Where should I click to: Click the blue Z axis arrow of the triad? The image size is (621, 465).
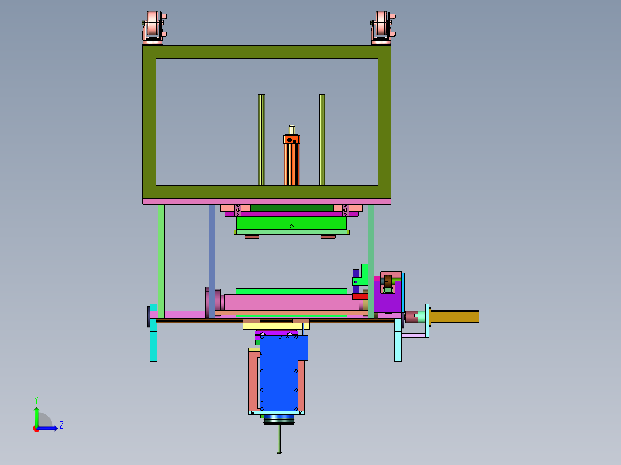48,428
